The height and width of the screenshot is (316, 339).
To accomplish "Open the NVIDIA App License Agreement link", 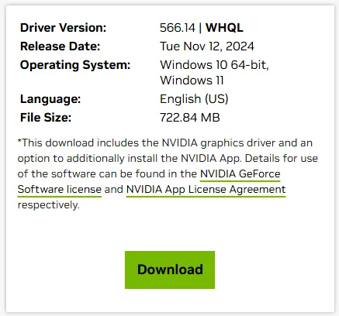I will pyautogui.click(x=206, y=190).
